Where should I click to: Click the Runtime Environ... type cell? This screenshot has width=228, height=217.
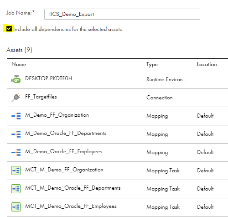tap(167, 79)
